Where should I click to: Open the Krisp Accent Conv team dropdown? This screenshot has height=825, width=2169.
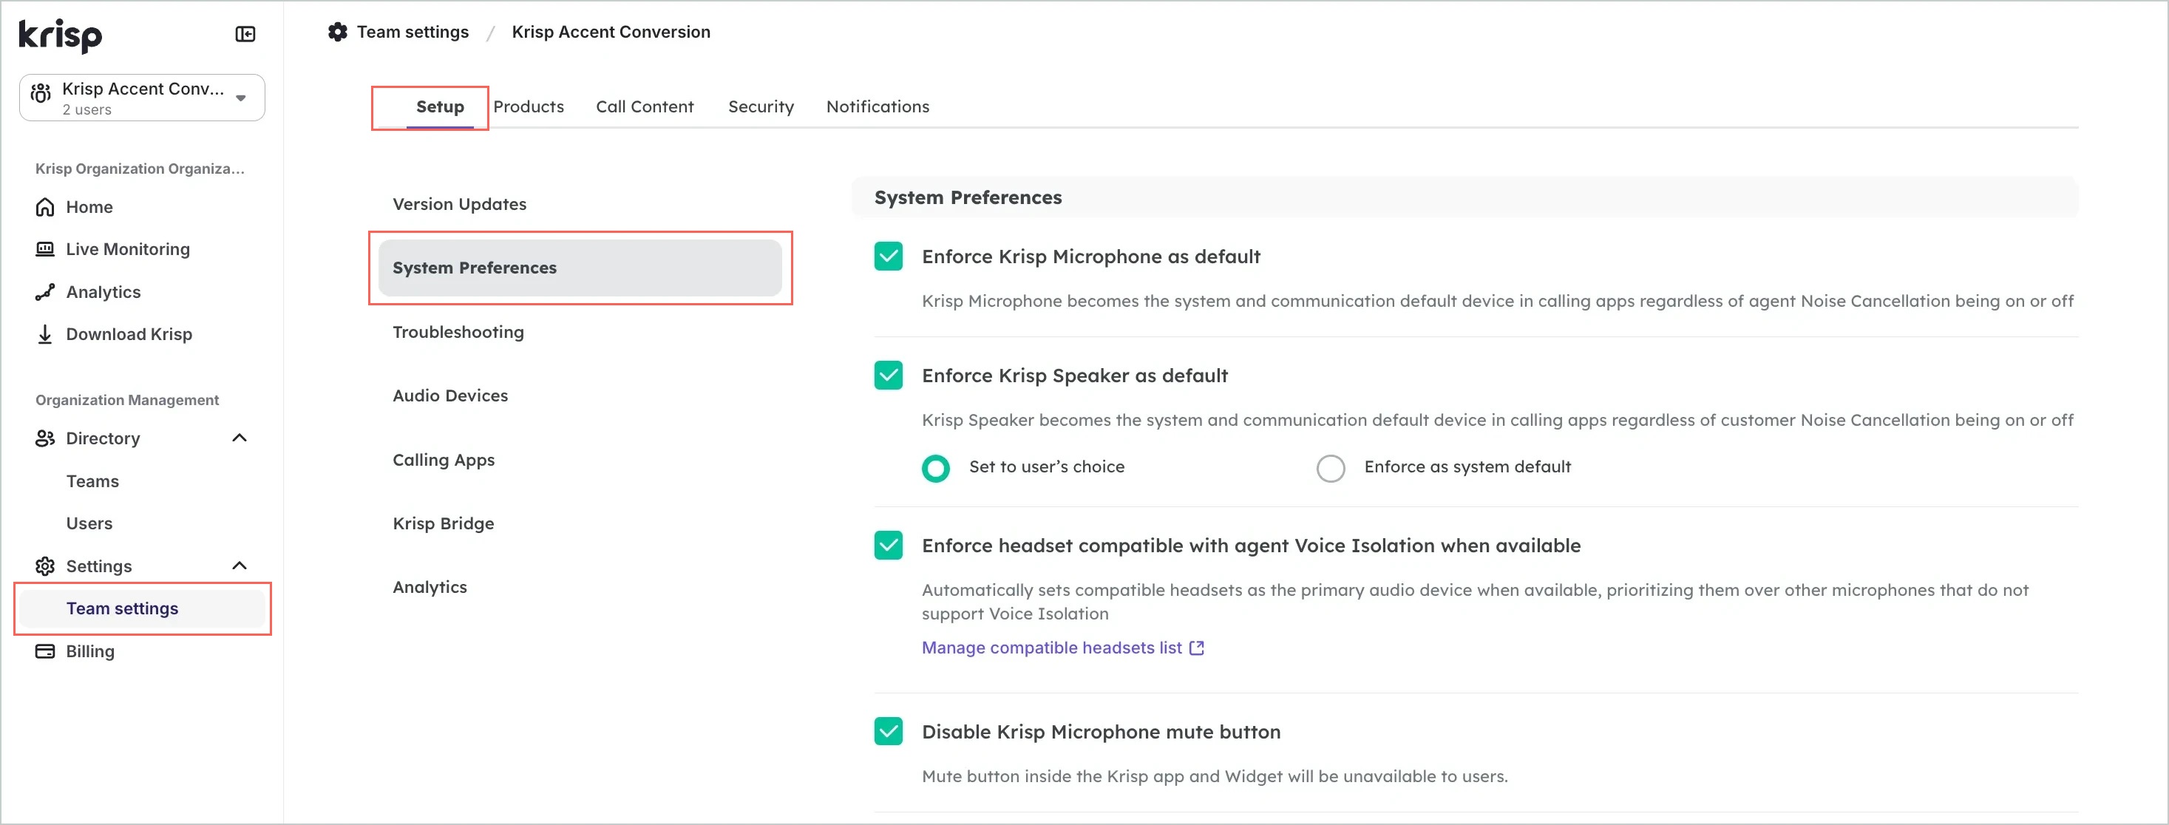click(241, 98)
